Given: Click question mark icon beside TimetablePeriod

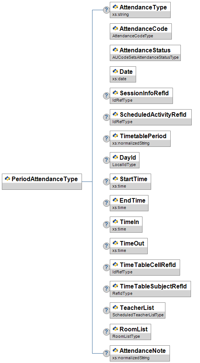Looking at the screenshot, I should 106,139.
